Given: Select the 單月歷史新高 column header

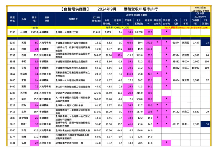Looking at the screenshot, I should click(x=157, y=22).
